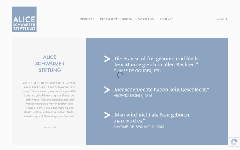Click the Privacy - Terms reCAPTCHA text
This screenshot has width=240, height=150.
(x=234, y=146)
